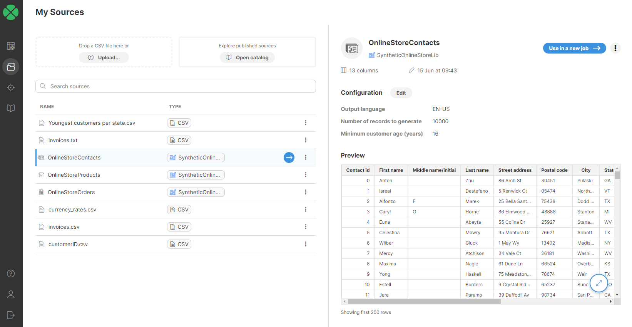Open options menu for OnlineStoreProducts
632x327 pixels.
306,175
